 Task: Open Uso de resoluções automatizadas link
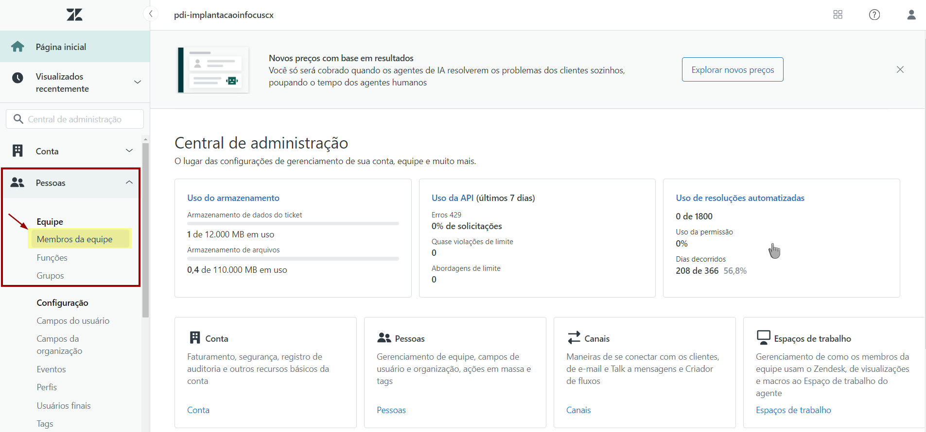pyautogui.click(x=740, y=198)
